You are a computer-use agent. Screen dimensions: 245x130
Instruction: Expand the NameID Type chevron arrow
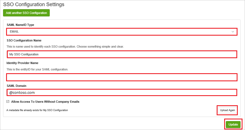[x=233, y=32]
